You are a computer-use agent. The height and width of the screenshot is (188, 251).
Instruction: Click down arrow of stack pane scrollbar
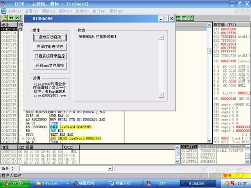click(x=247, y=161)
